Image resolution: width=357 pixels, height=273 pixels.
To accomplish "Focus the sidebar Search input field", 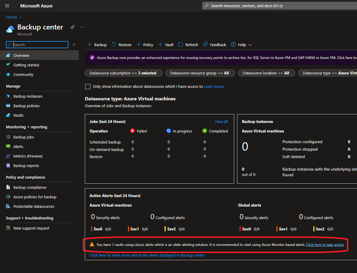I will 37,45.
